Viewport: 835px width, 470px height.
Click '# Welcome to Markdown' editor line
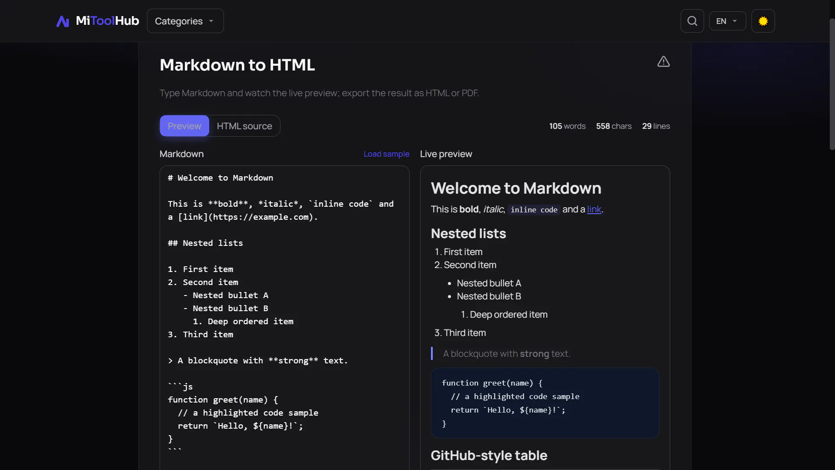click(220, 178)
